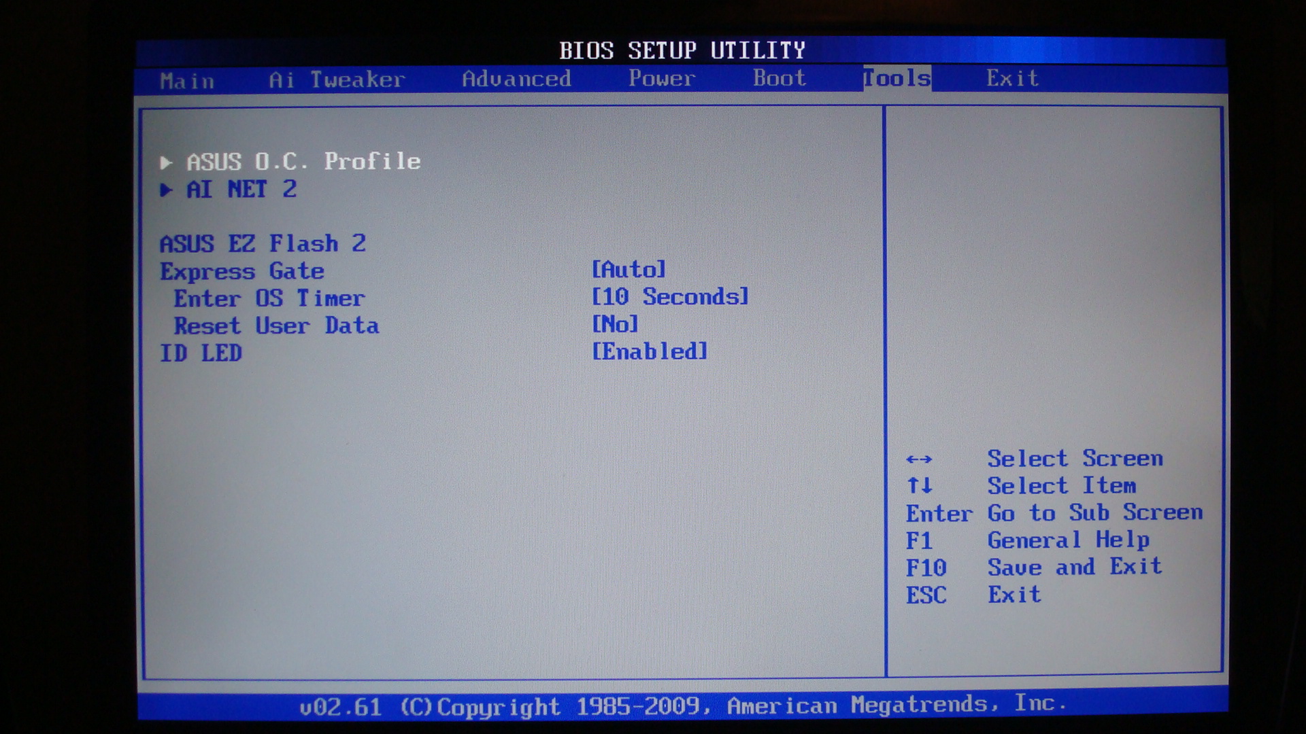This screenshot has width=1306, height=734.
Task: Select the ID LED setting label
Action: coord(201,353)
